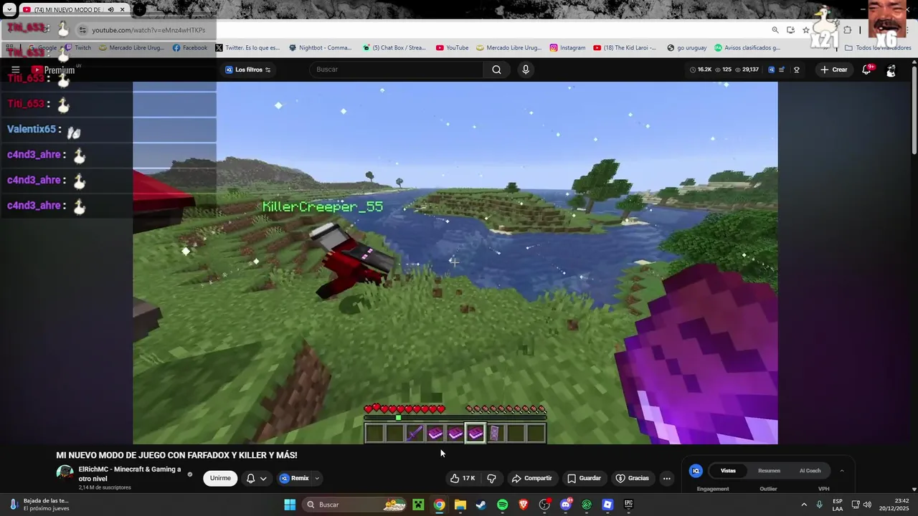Open the go uruguay bookmark
Viewport: 918px width, 516px height.
pyautogui.click(x=686, y=48)
